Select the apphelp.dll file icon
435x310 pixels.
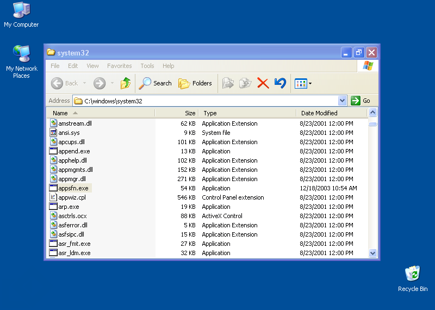tap(53, 160)
